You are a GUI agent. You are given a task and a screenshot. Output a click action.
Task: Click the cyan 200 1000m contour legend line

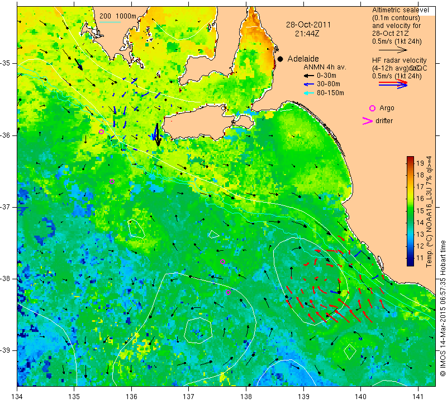pos(110,22)
